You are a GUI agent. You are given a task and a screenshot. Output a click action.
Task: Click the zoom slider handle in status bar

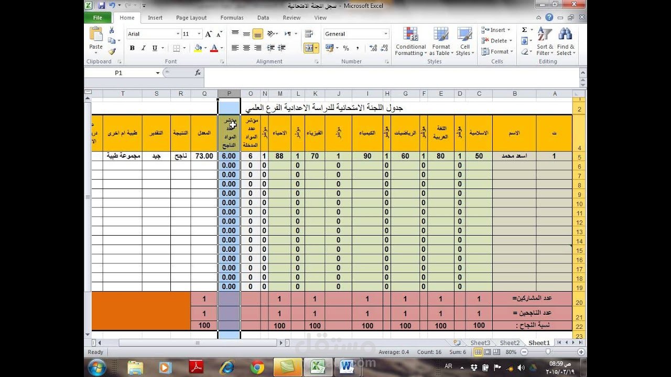[548, 352]
